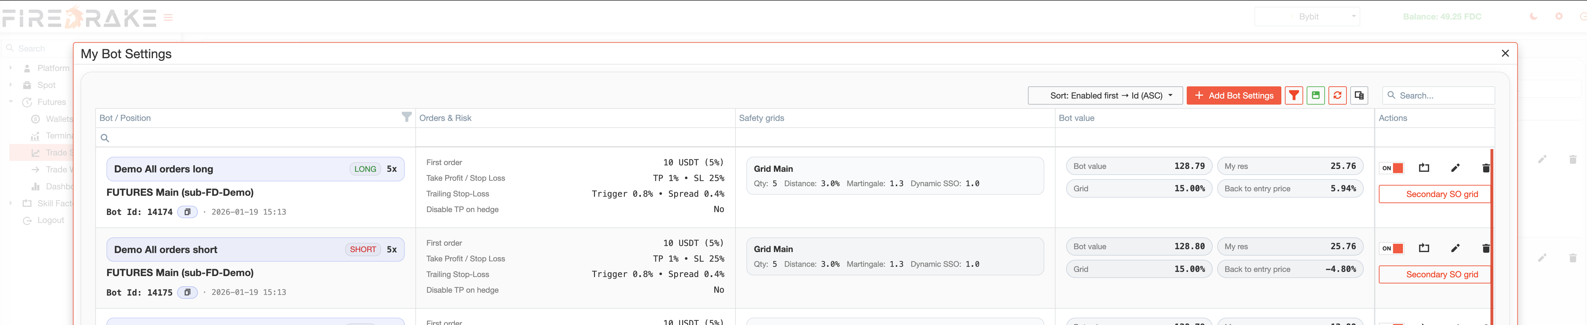Toggle off the Demo All orders long bot
Viewport: 1587px width, 325px height.
[x=1392, y=167]
